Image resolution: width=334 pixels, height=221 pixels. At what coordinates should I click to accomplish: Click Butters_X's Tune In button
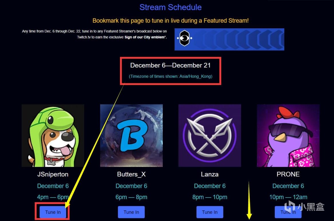pyautogui.click(x=131, y=212)
